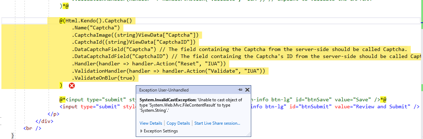
Task: Click the closing </div> tag
Action: tap(44, 121)
